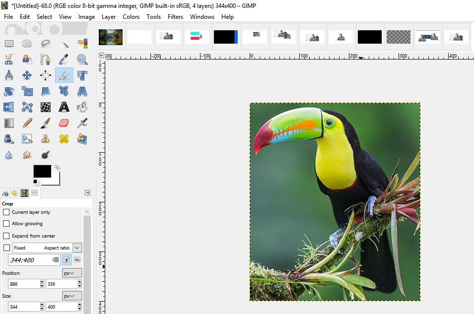Click the landscape orientation button

coord(77,259)
